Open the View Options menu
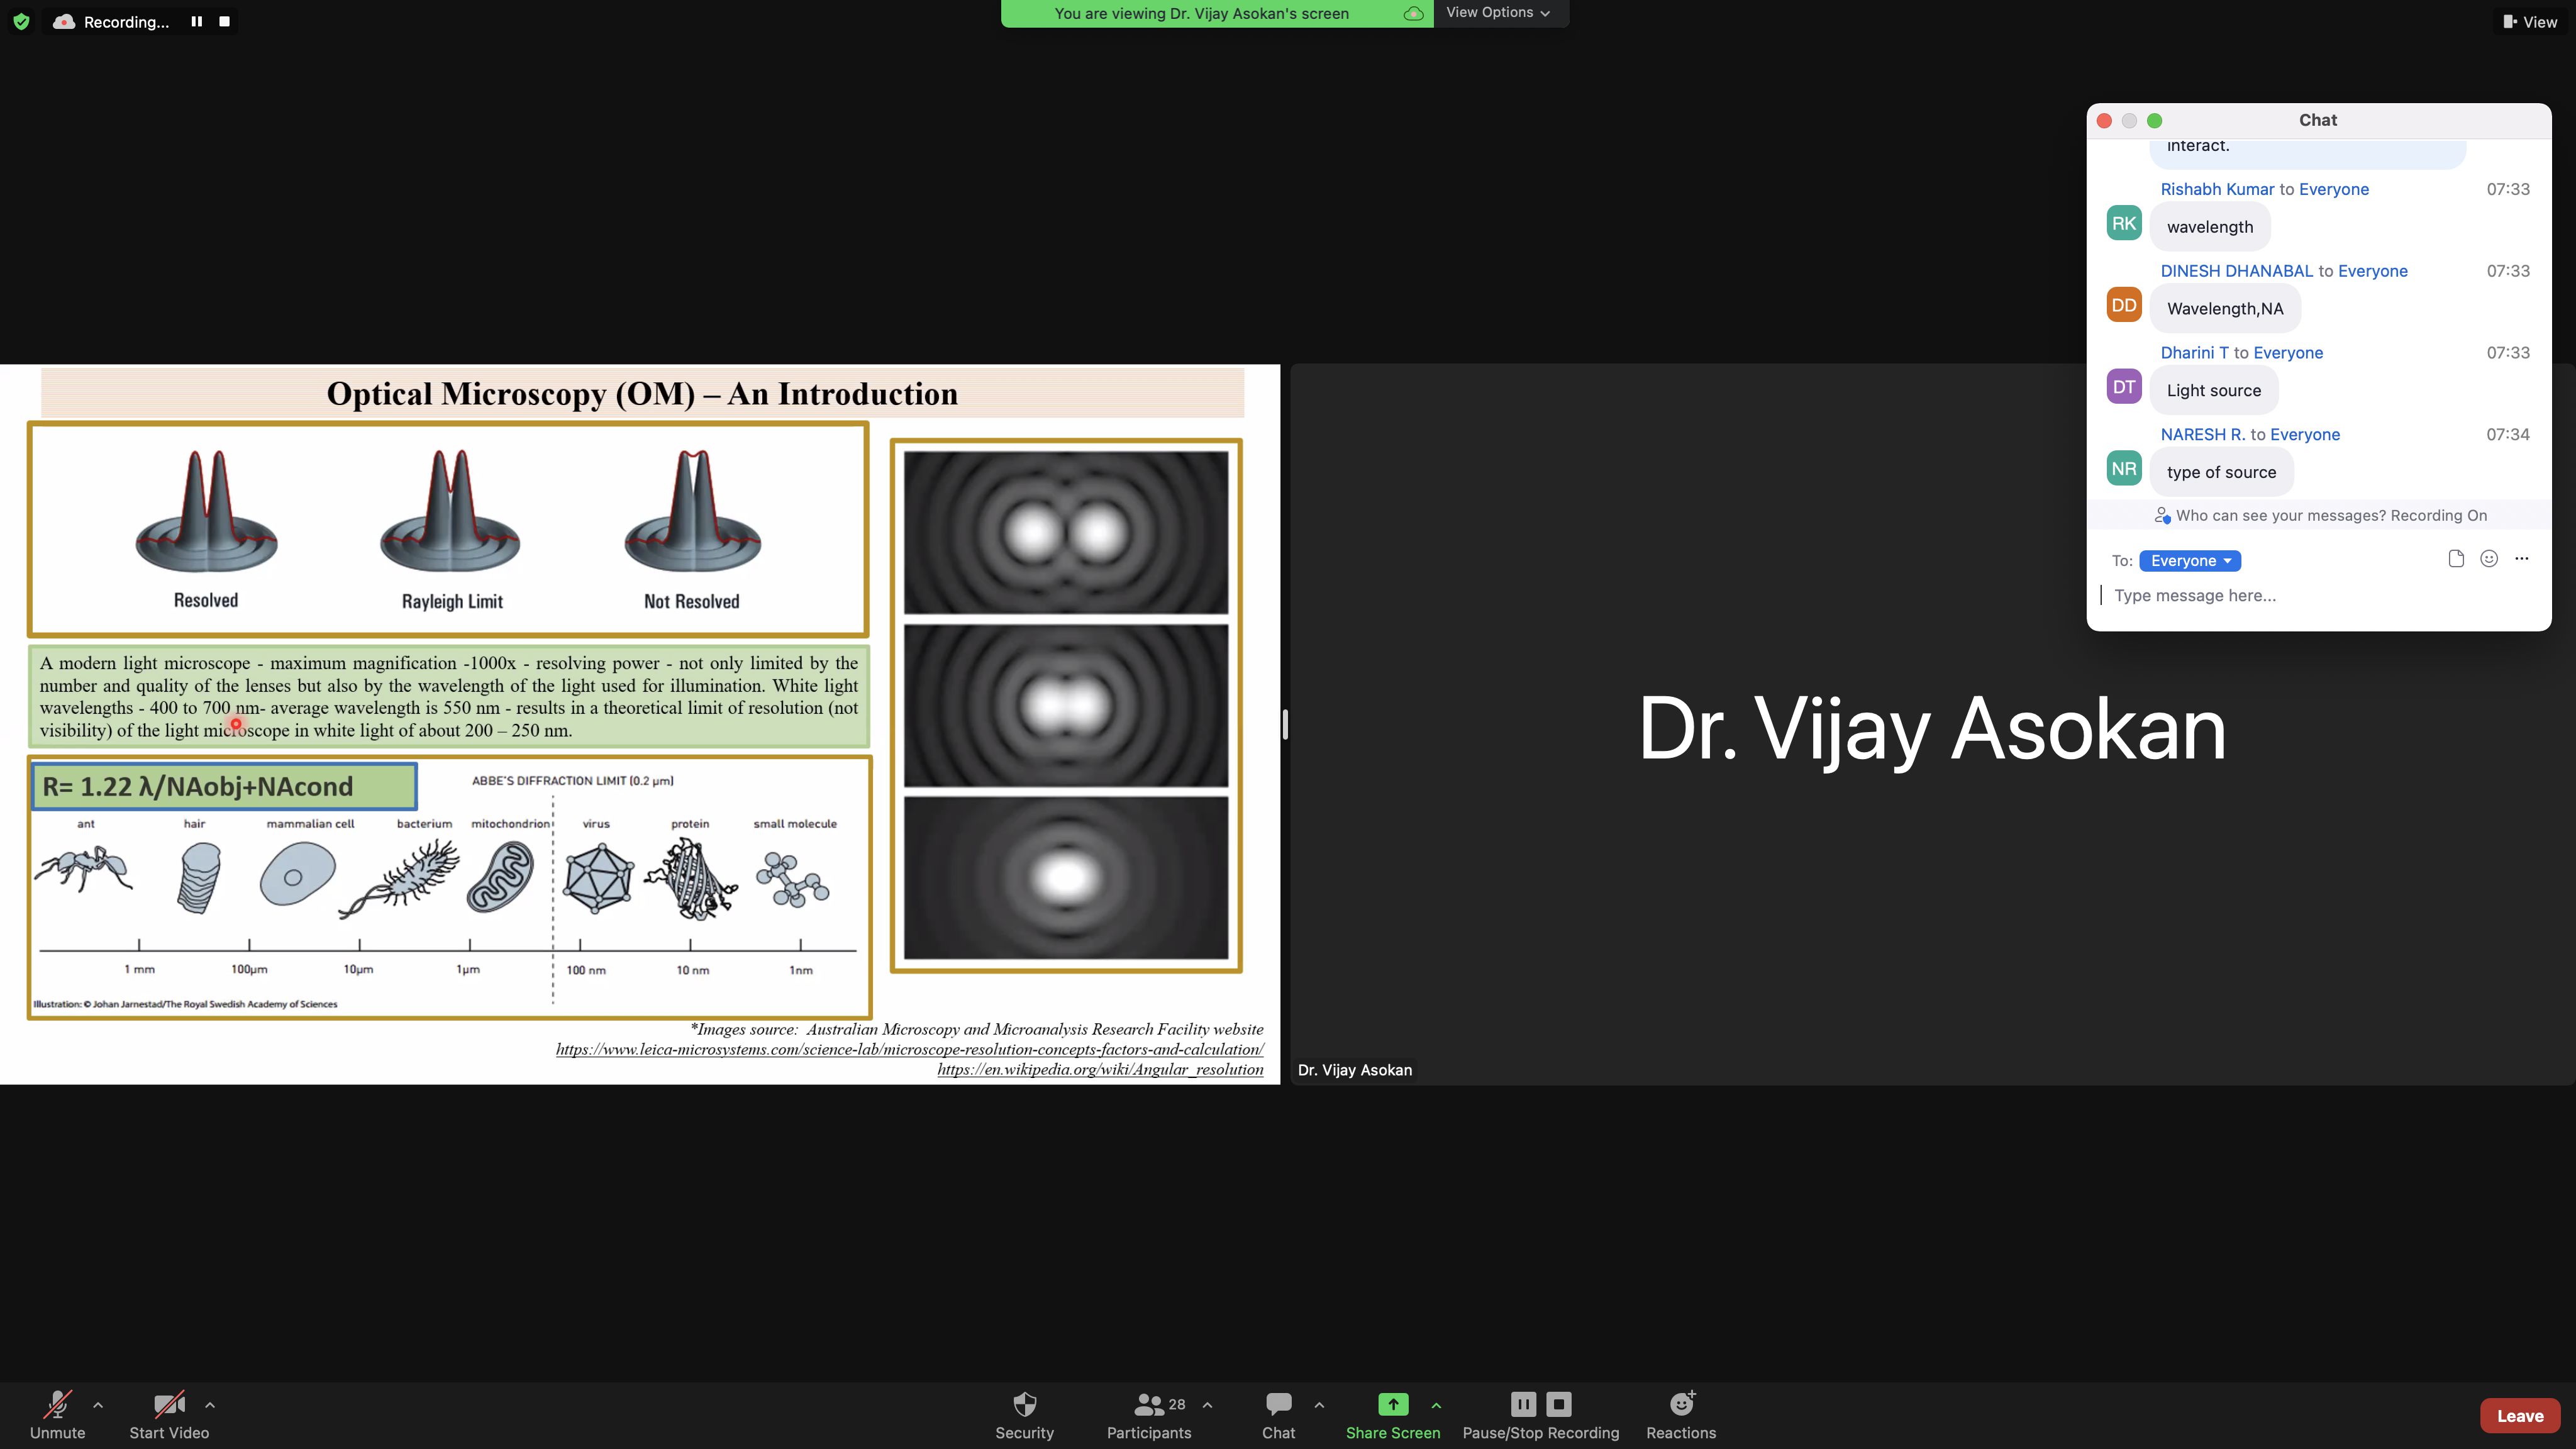 [x=1497, y=13]
